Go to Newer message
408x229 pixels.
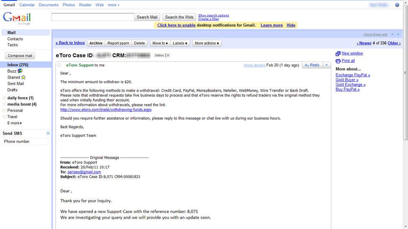[364, 43]
